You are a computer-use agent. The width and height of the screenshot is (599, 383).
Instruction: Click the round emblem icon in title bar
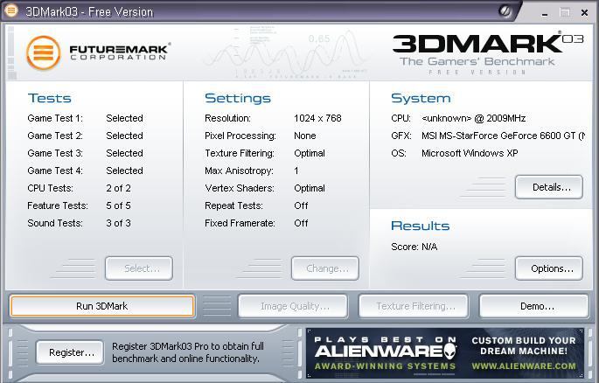click(x=505, y=11)
